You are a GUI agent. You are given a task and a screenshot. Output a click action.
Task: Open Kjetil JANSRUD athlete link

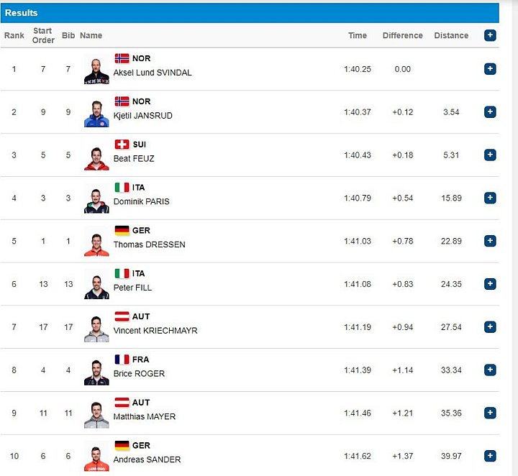pos(142,116)
